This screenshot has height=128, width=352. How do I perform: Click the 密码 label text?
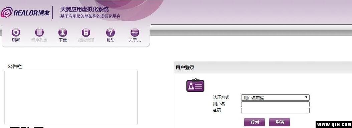click(x=217, y=110)
